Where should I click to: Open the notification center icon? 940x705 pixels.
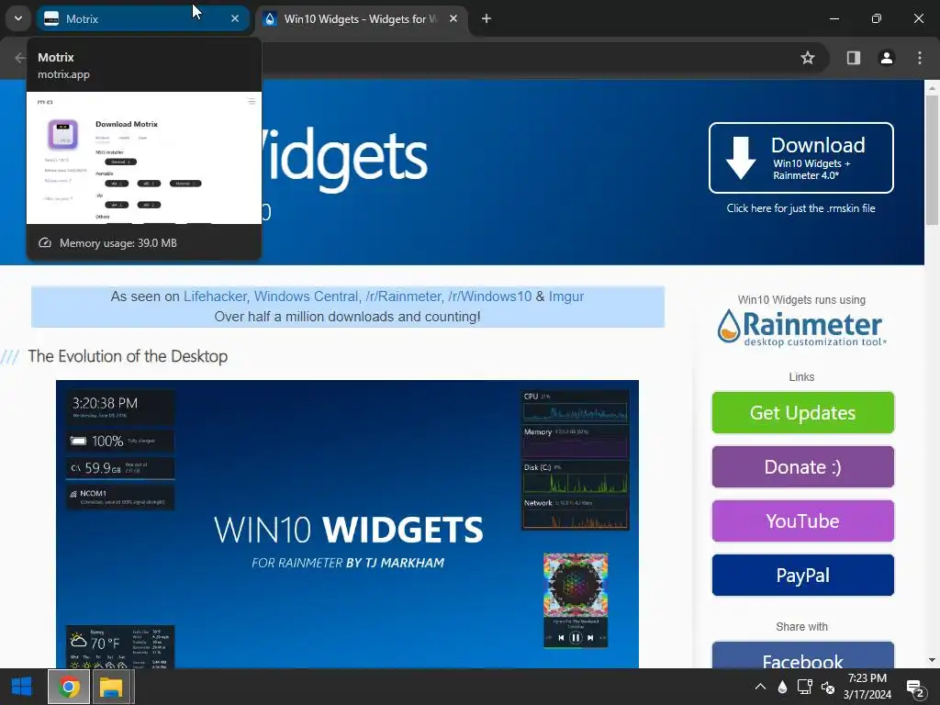tap(915, 688)
